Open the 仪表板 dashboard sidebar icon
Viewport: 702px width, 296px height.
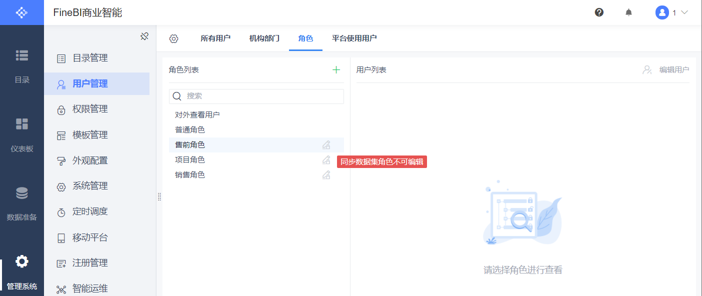point(22,124)
